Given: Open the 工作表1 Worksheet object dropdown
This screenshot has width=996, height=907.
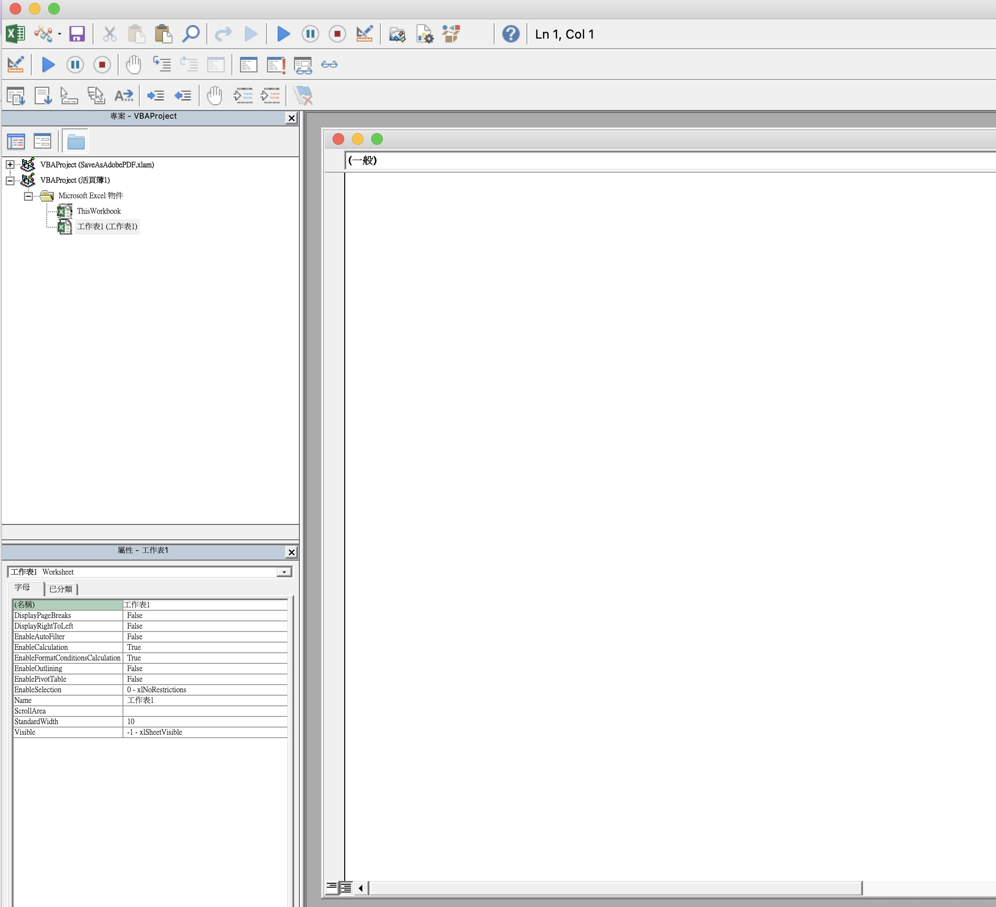Looking at the screenshot, I should 284,572.
